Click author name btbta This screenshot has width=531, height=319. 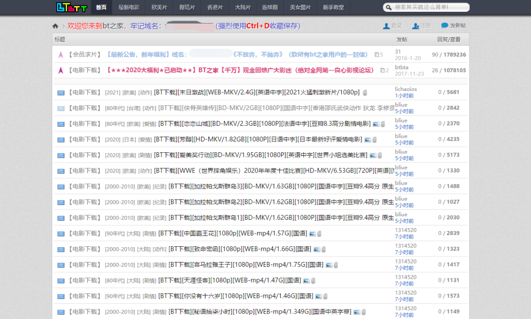point(402,67)
